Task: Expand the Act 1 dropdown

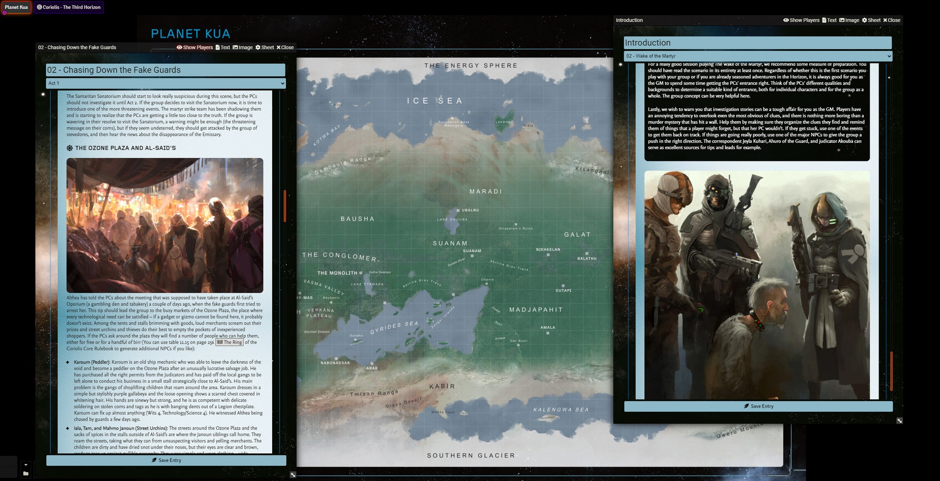Action: [x=166, y=83]
